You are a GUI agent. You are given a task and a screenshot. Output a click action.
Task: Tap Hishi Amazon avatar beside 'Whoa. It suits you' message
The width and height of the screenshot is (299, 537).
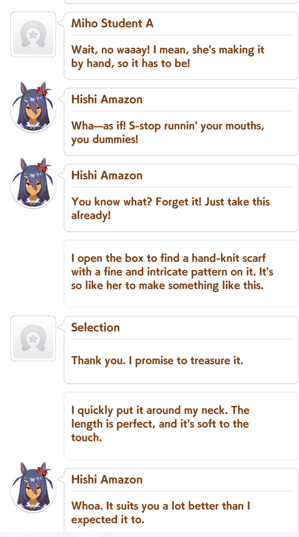pos(33,487)
